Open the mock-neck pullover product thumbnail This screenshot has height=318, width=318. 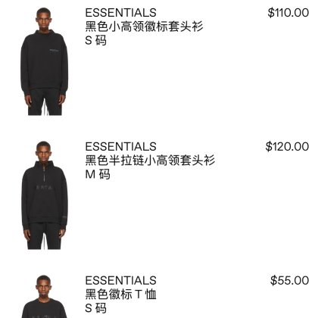pos(45,61)
